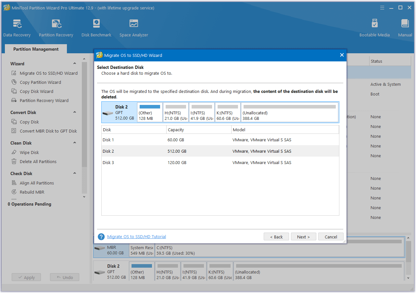The image size is (416, 293).
Task: Click Active & System status cell
Action: pos(385,84)
